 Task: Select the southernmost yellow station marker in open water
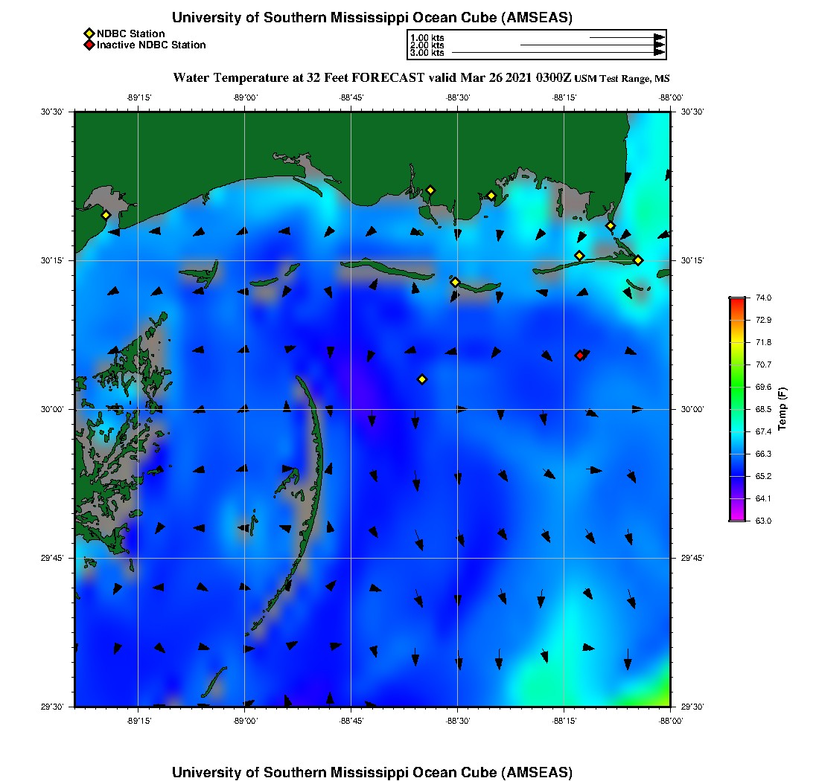click(422, 379)
